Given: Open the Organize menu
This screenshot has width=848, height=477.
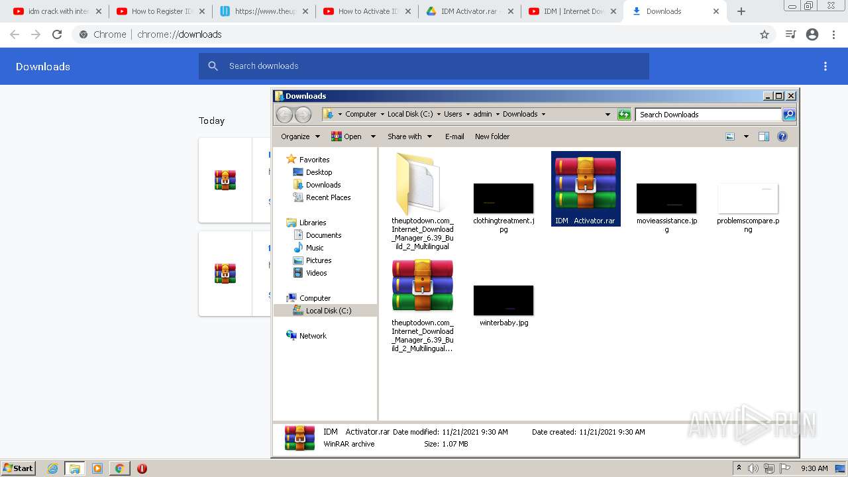Looking at the screenshot, I should coord(300,136).
